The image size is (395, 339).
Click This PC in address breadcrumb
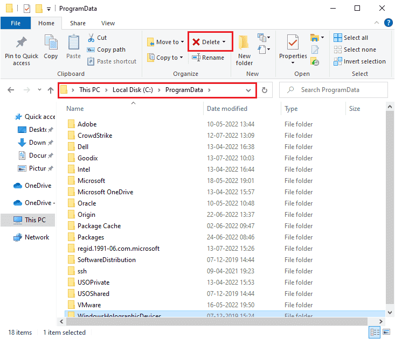click(x=89, y=90)
